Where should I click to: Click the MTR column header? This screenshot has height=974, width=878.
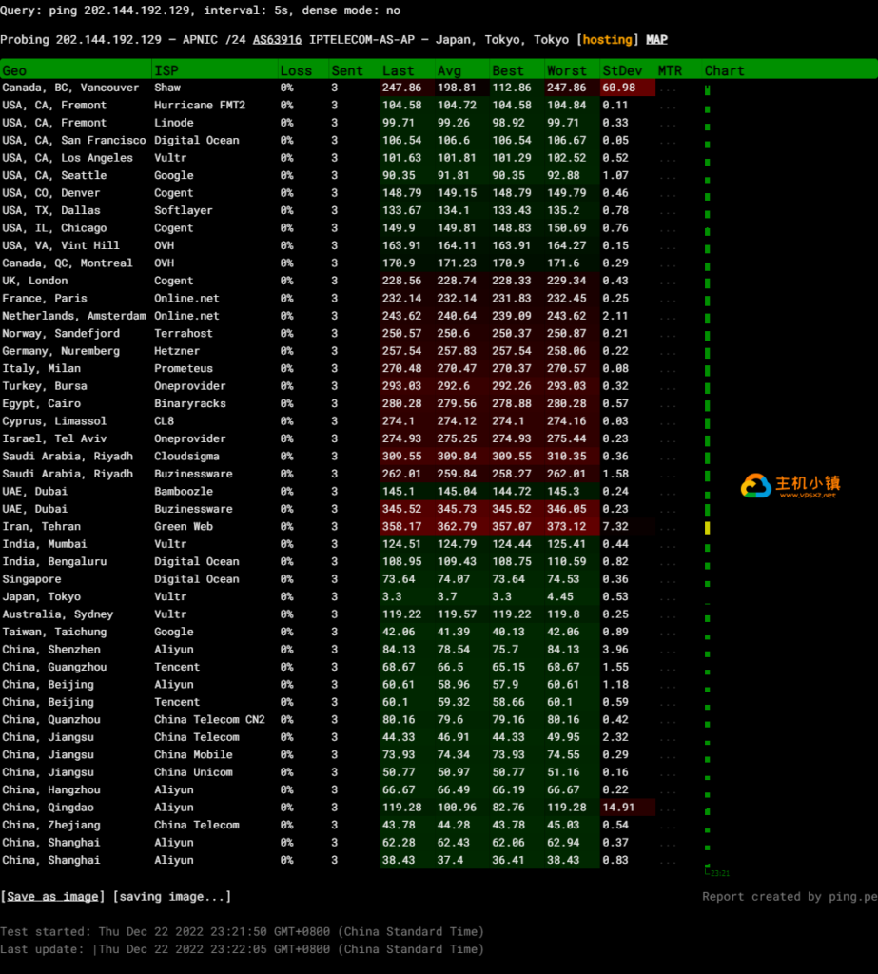tap(670, 70)
